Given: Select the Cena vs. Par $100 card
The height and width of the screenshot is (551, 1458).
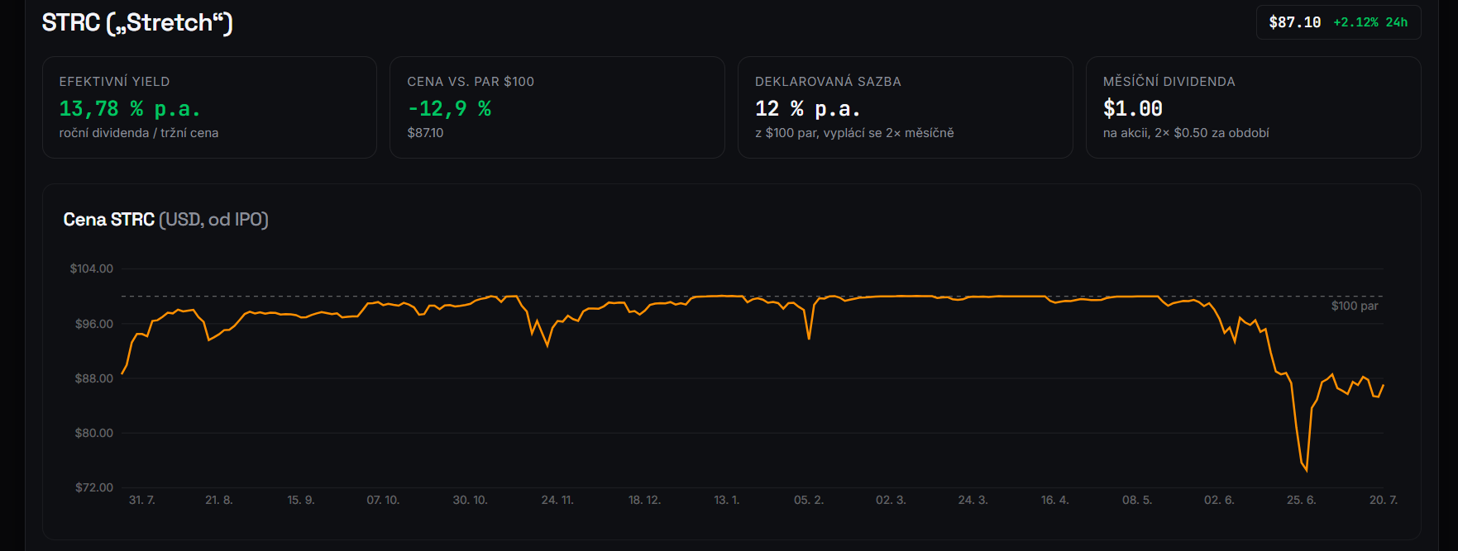Looking at the screenshot, I should [557, 107].
